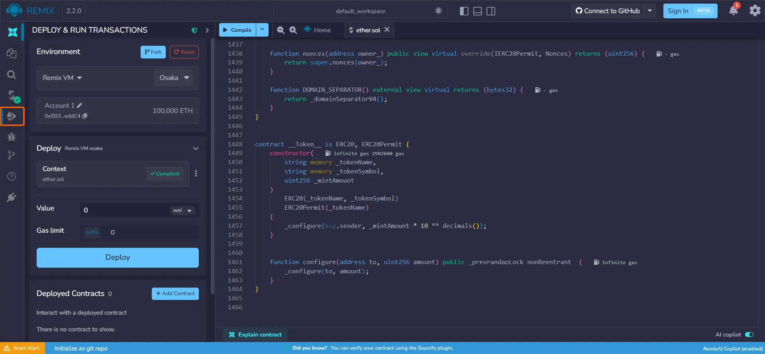Open the File explorer sidebar icon
765x354 pixels.
pyautogui.click(x=12, y=53)
